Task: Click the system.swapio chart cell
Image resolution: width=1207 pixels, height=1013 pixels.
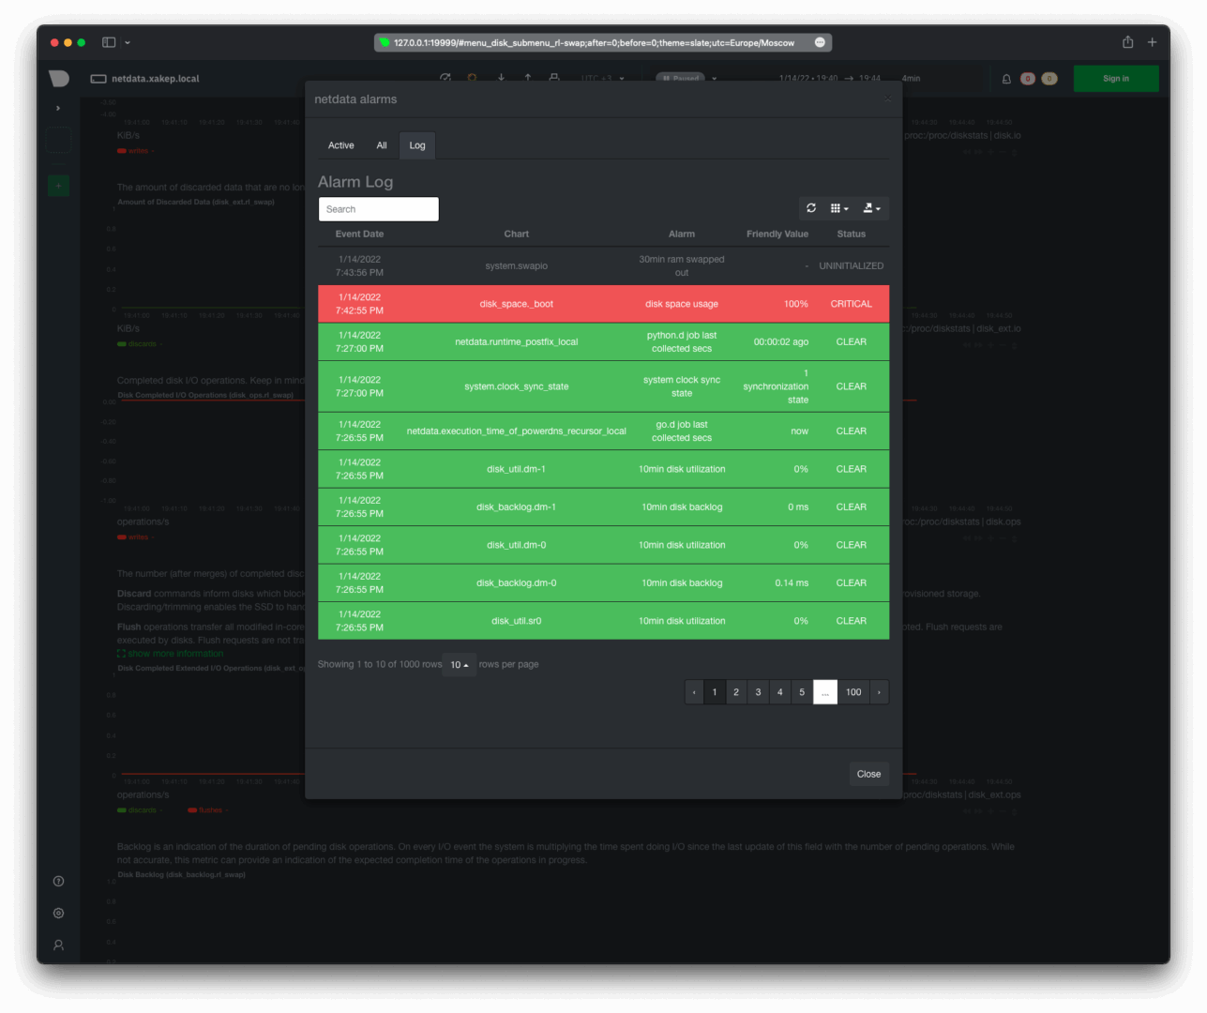Action: tap(516, 265)
